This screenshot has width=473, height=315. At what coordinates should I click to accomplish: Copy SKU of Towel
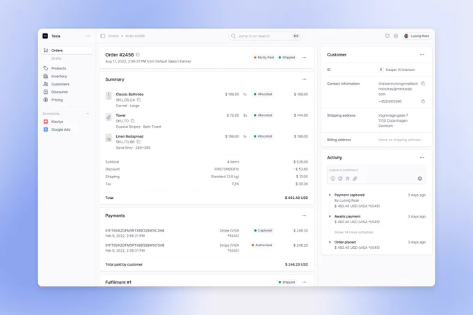(132, 121)
